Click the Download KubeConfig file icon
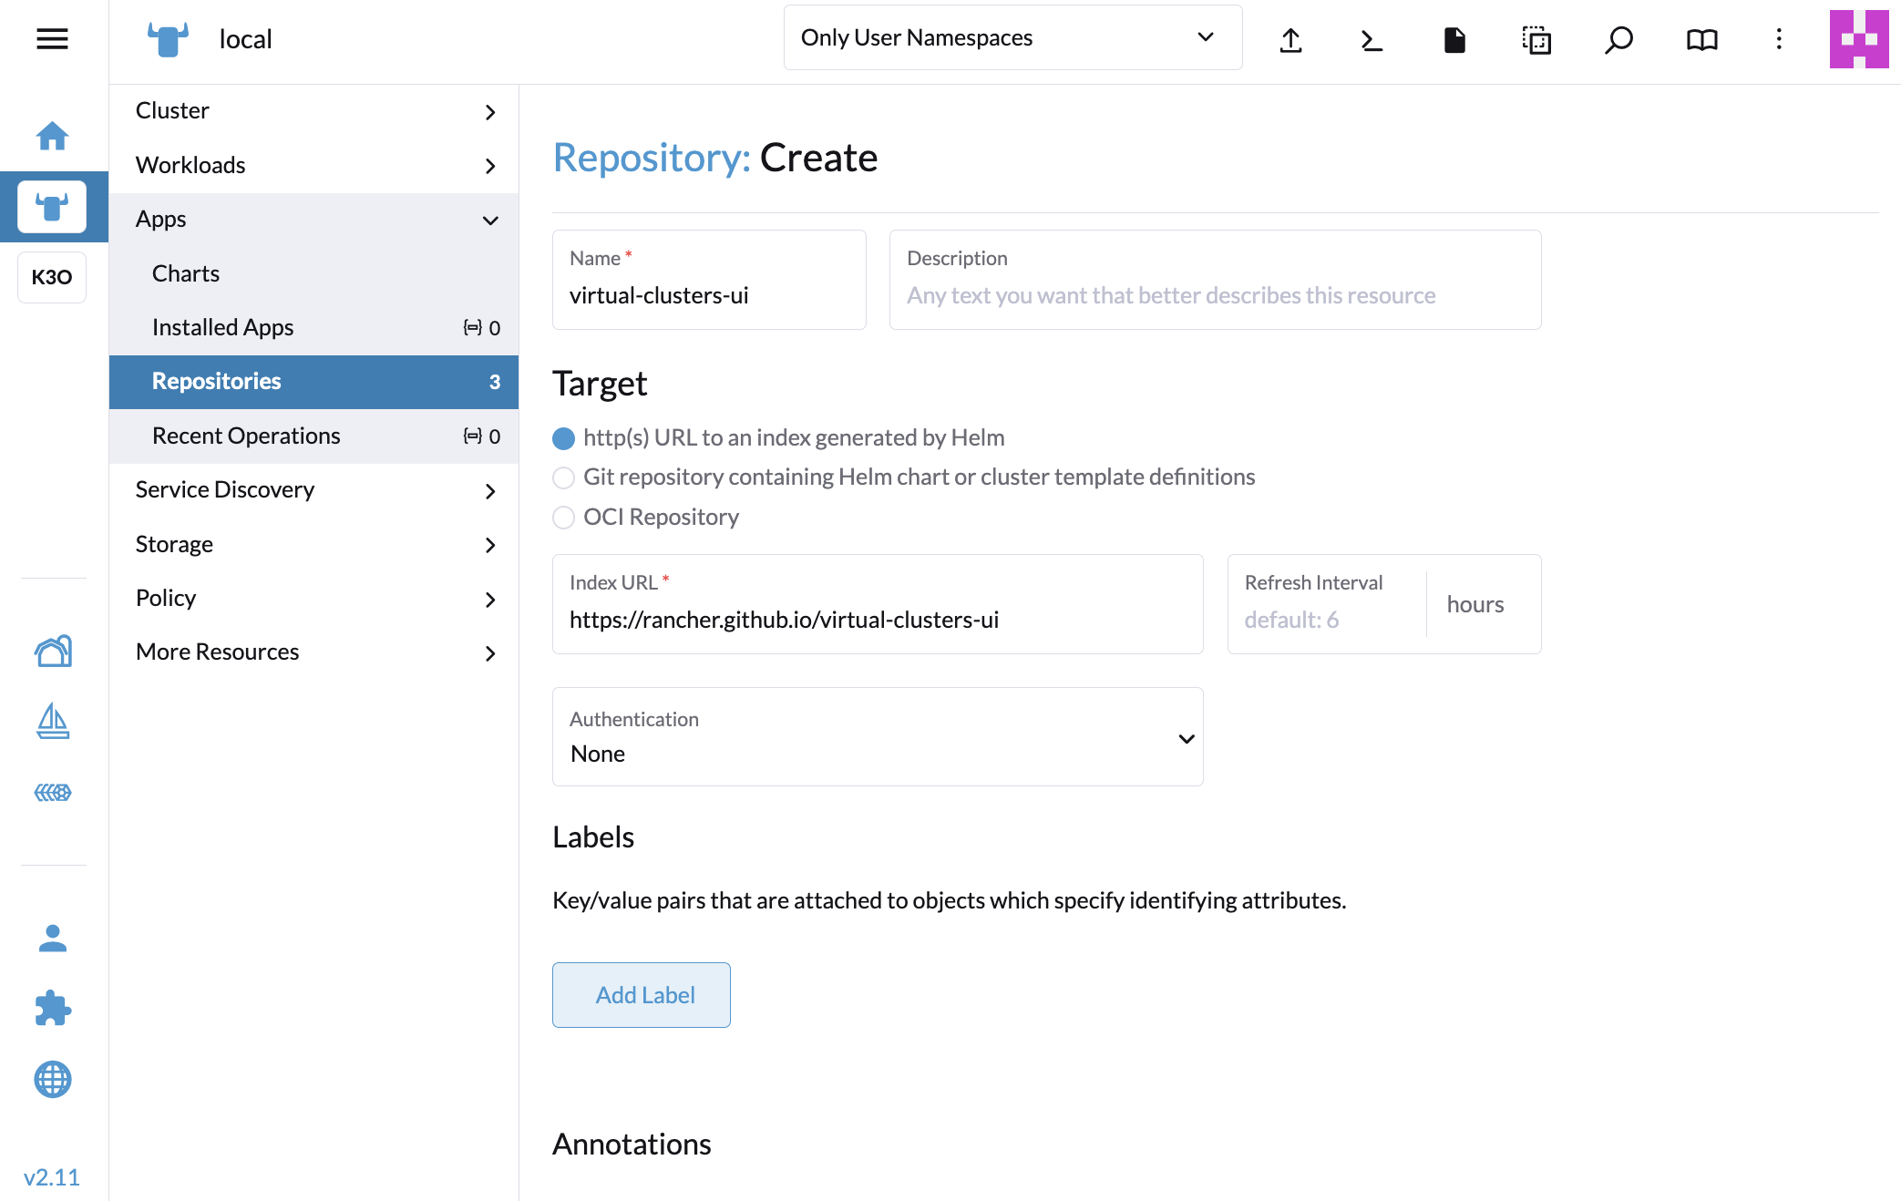This screenshot has height=1201, width=1901. pyautogui.click(x=1454, y=39)
